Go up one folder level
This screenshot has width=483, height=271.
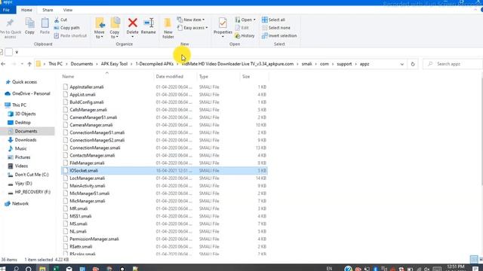tap(29, 64)
